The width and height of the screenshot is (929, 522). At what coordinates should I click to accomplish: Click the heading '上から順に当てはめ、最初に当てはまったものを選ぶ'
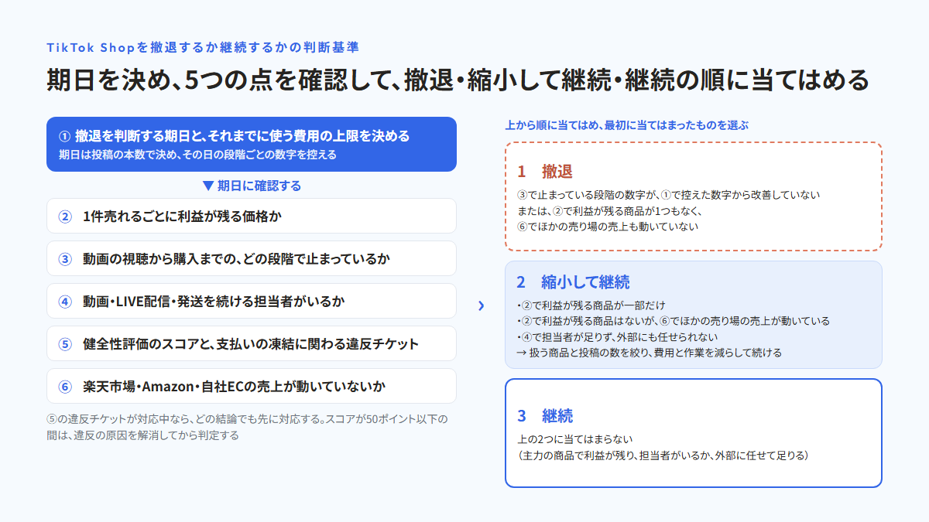(x=626, y=125)
